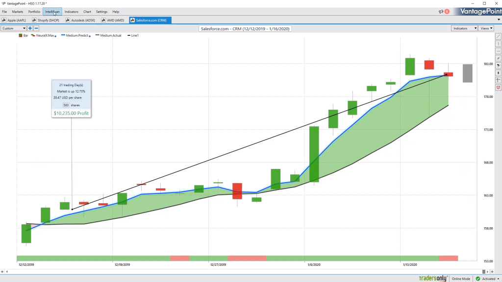Click the left scroll arrow of timeline

pyautogui.click(x=7, y=271)
